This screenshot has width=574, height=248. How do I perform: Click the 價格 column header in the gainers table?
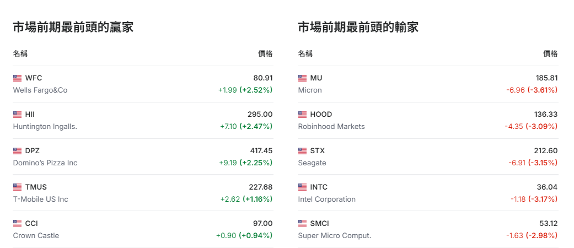tap(265, 53)
